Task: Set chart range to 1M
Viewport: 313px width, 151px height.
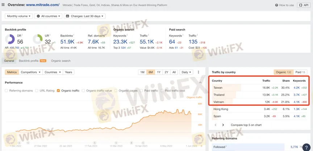Action: click(142, 72)
